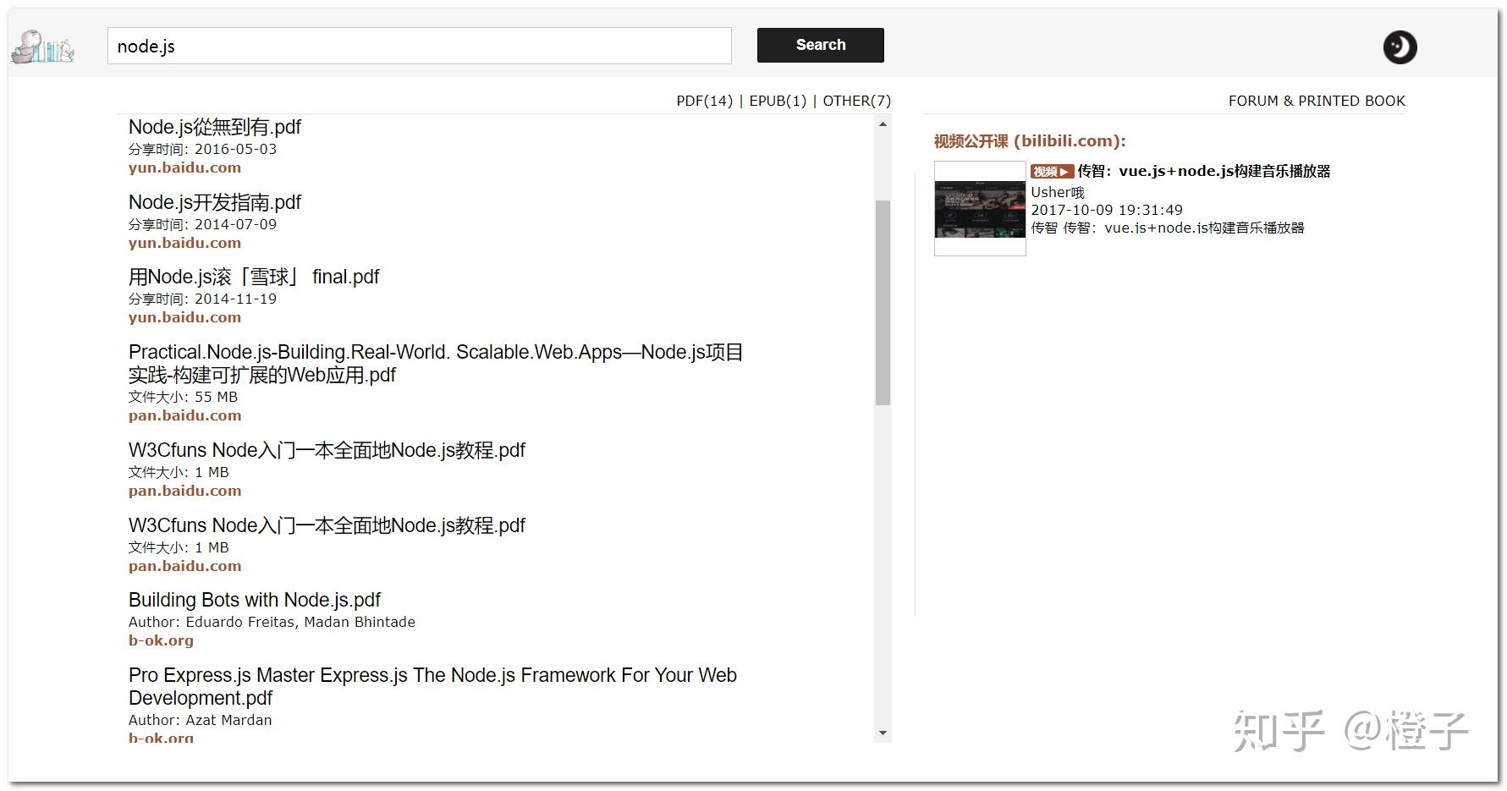Open Building Bots with Node.js.pdf
The width and height of the screenshot is (1507, 791).
click(255, 600)
